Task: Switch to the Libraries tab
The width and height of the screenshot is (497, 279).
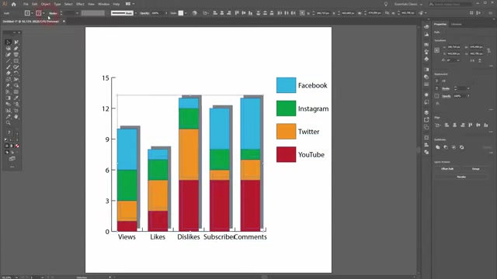Action: [456, 24]
